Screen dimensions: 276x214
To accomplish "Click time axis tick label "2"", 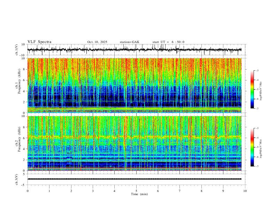I will 71,191.
